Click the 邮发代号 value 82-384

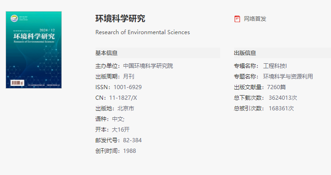[132, 140]
